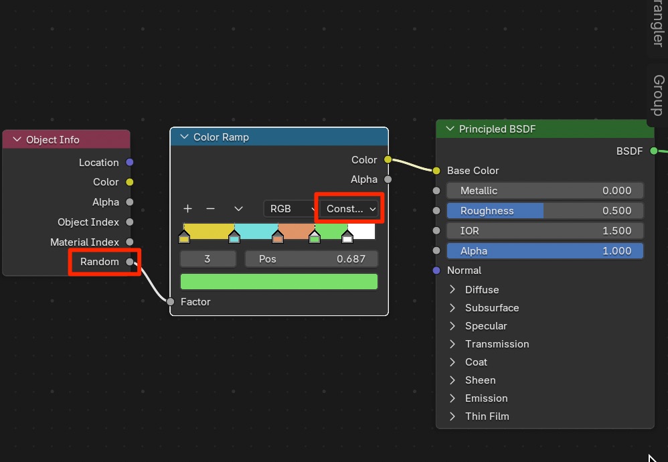Open the RGB color mode dropdown
This screenshot has width=668, height=462.
(290, 209)
